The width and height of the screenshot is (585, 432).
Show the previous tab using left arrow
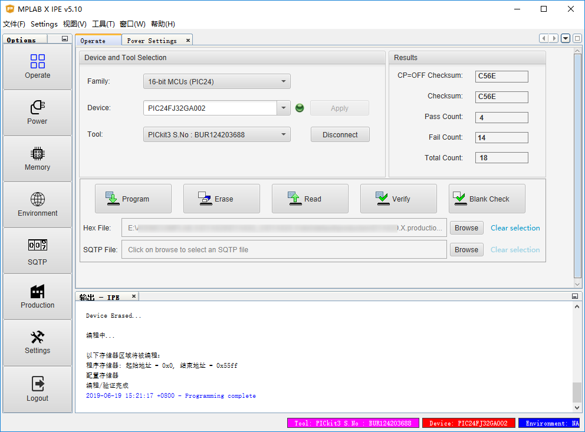tap(544, 38)
